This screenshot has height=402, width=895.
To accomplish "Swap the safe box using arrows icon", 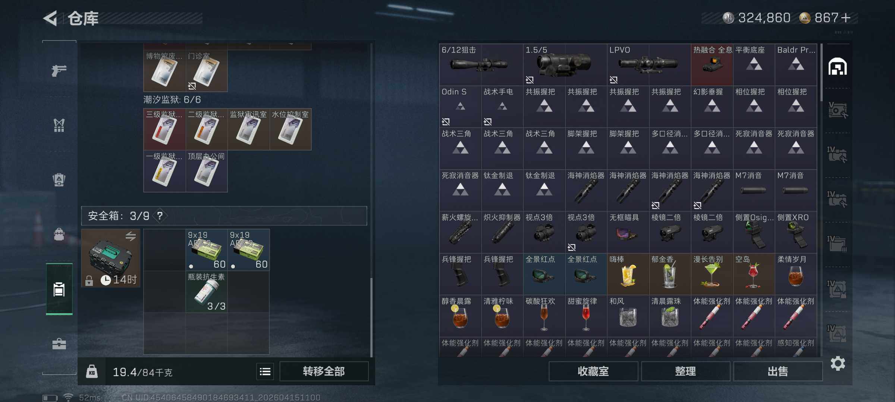I will pos(131,236).
